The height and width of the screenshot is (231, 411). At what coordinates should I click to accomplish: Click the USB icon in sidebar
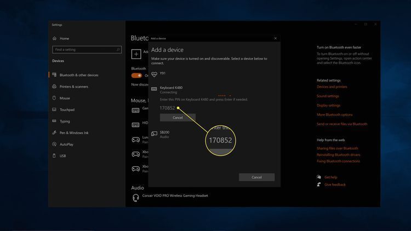click(x=54, y=155)
